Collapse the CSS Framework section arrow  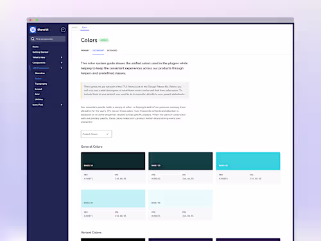(x=62, y=68)
